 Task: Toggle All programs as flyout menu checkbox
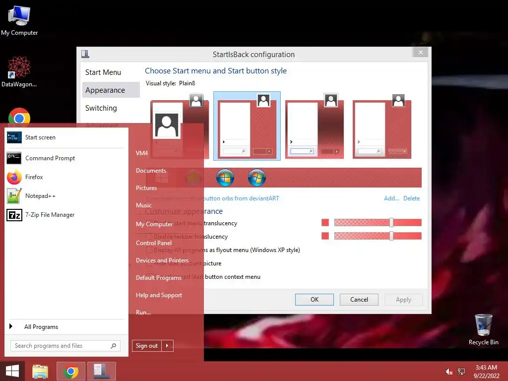click(x=149, y=250)
